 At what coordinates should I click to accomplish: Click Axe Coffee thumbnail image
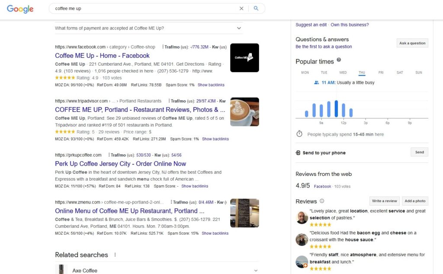point(61,270)
